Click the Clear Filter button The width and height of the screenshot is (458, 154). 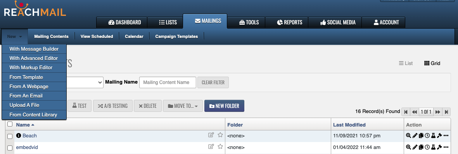tap(213, 82)
